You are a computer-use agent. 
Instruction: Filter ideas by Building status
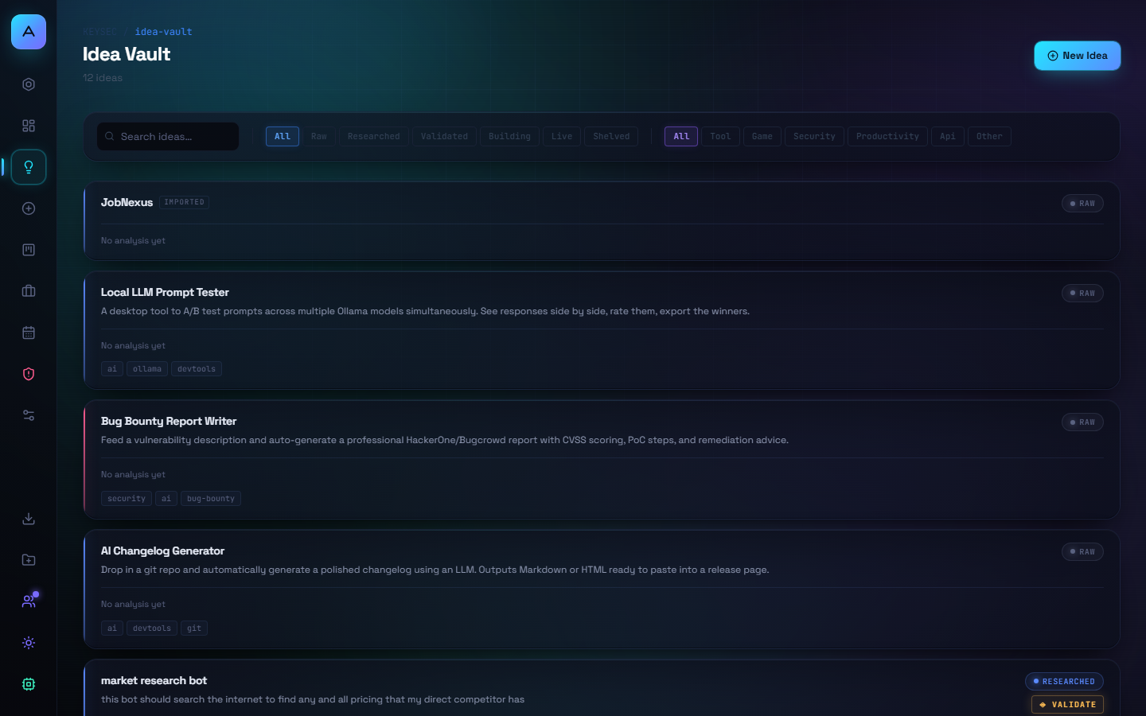(x=509, y=136)
